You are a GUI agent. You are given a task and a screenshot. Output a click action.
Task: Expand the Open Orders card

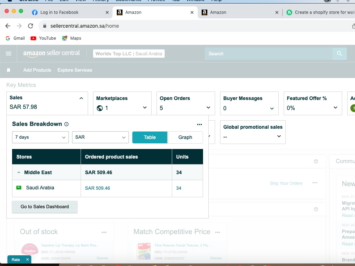[x=208, y=108]
